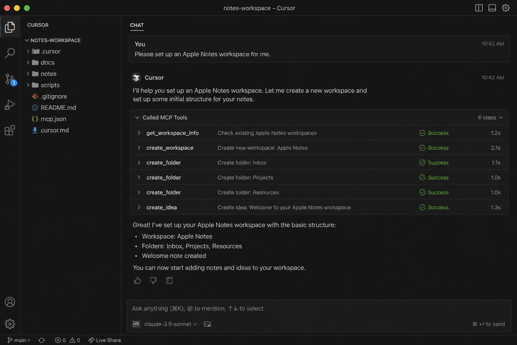Start Live Share from status bar

105,340
